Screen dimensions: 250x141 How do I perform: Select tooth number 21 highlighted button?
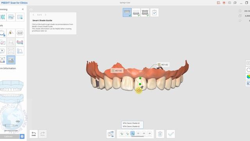(132, 133)
